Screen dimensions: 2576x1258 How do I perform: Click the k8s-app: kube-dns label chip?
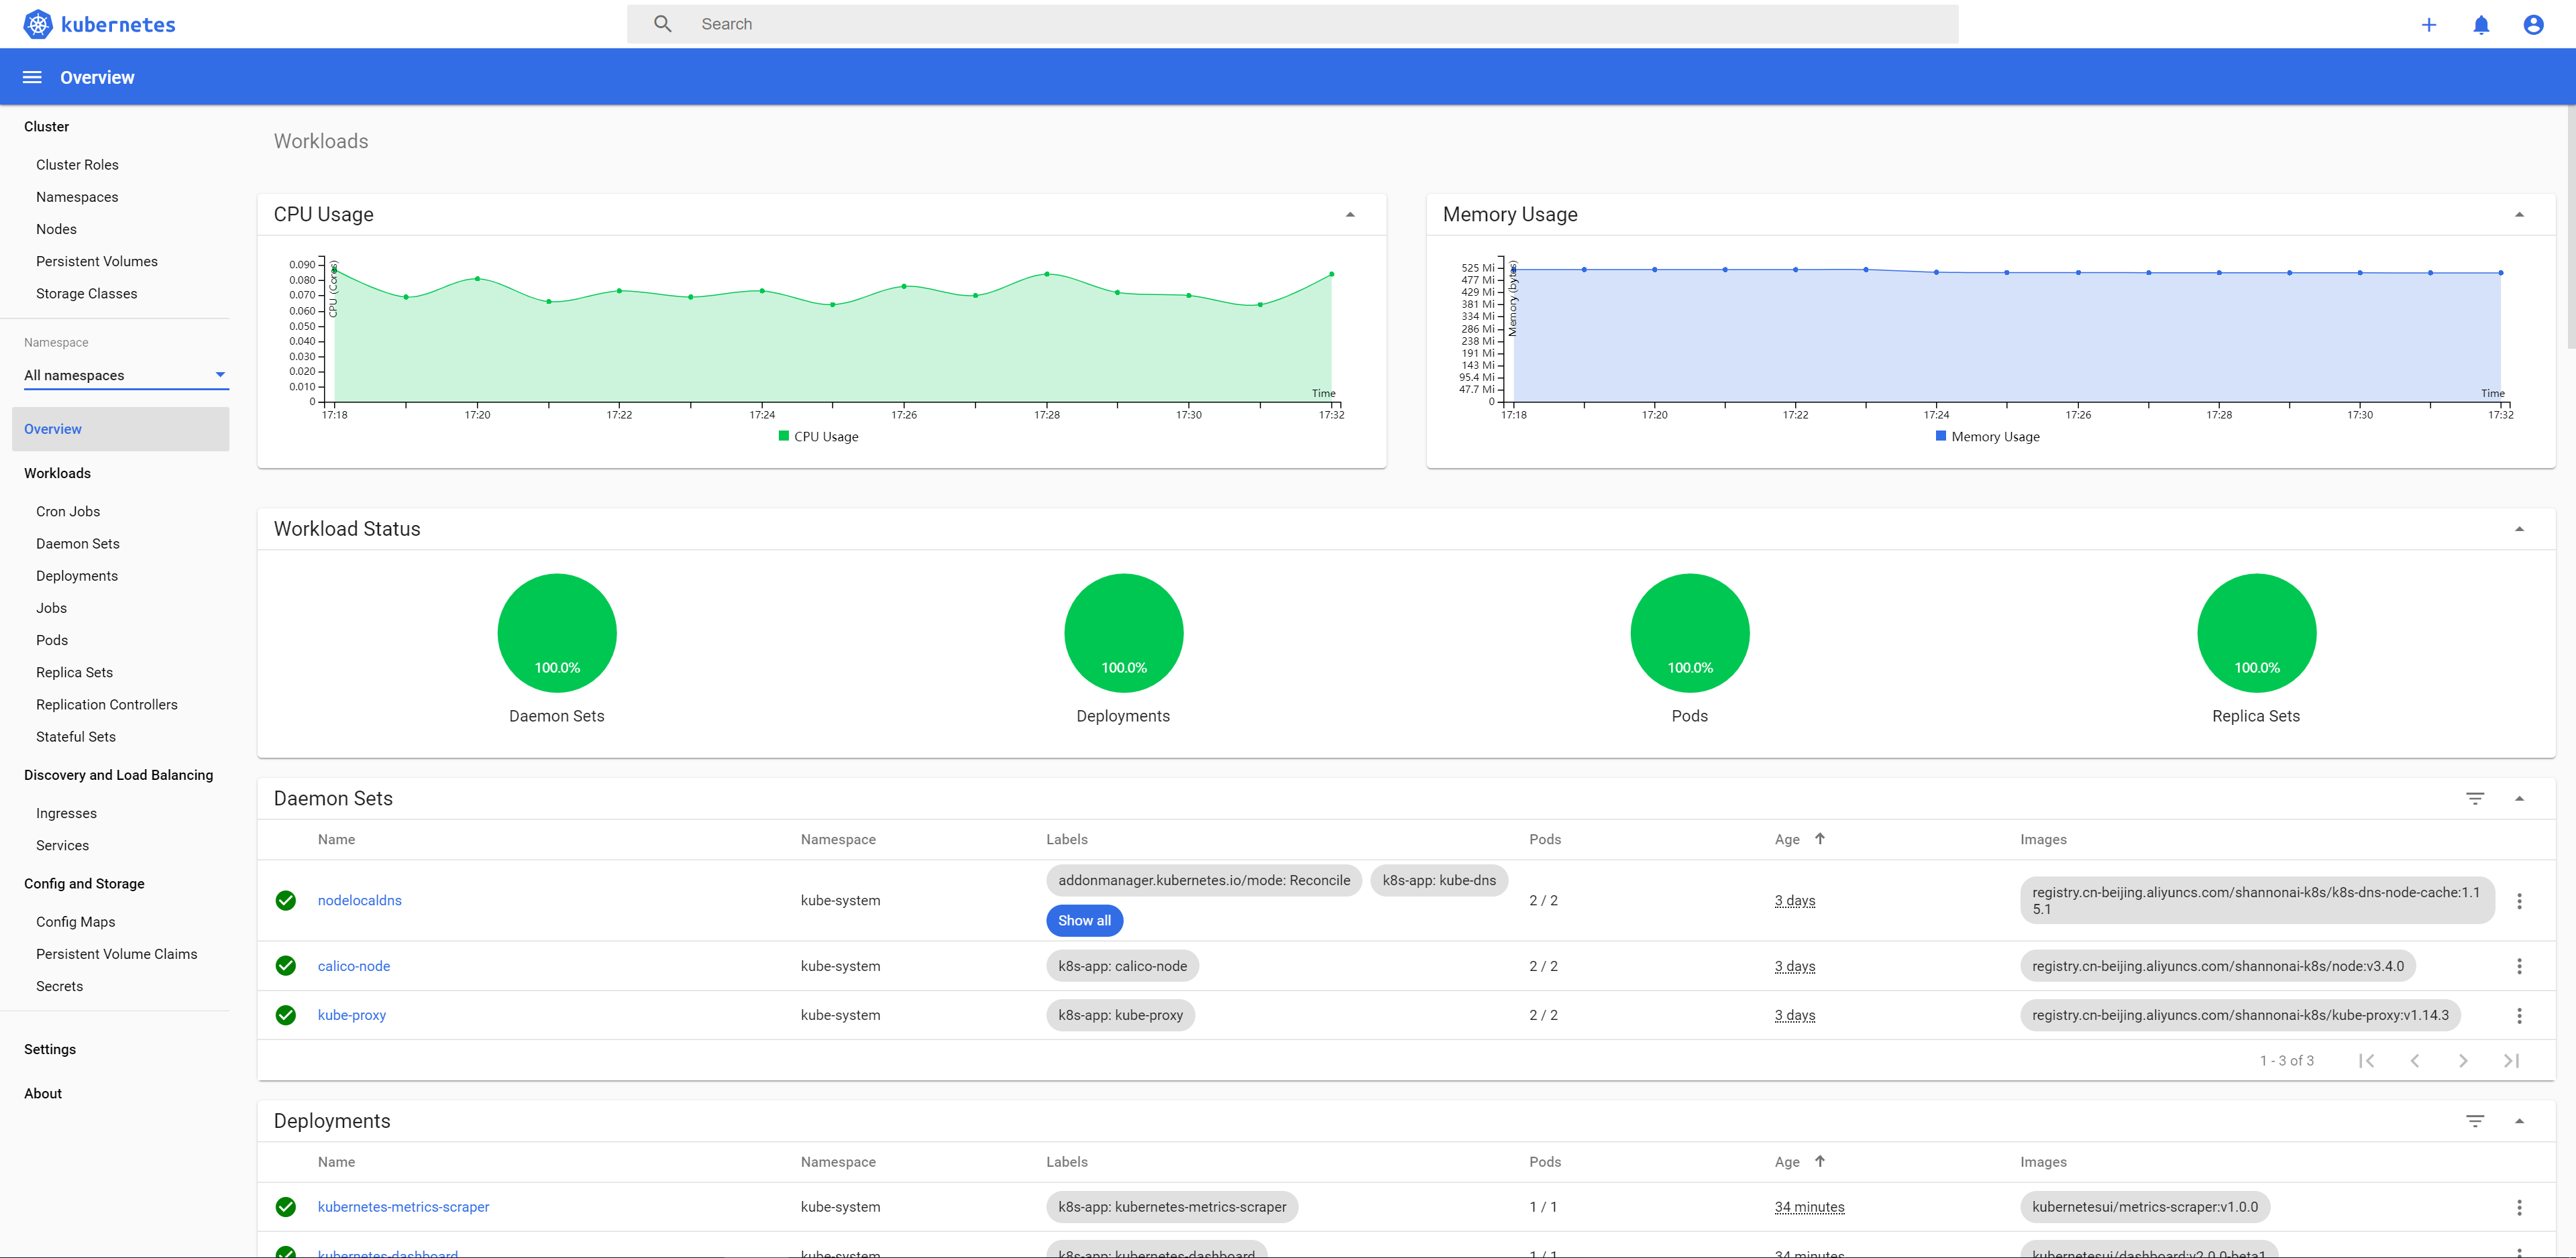click(x=1439, y=880)
